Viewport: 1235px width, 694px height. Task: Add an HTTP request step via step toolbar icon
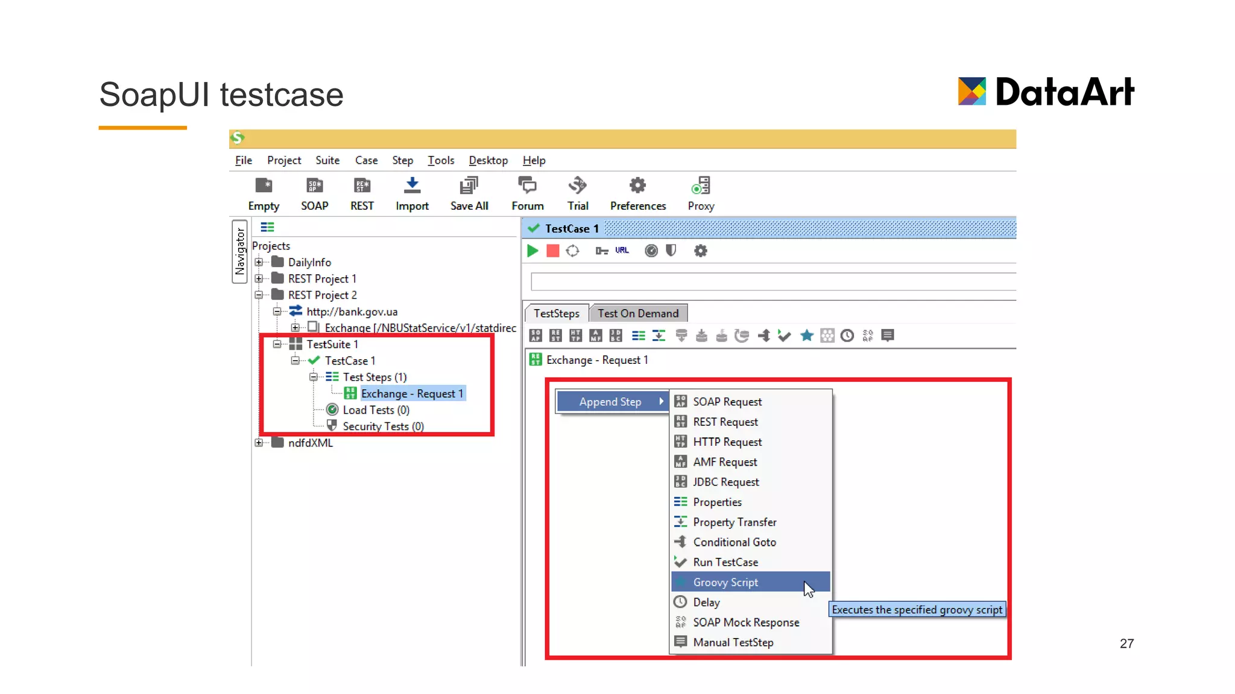[x=576, y=336]
